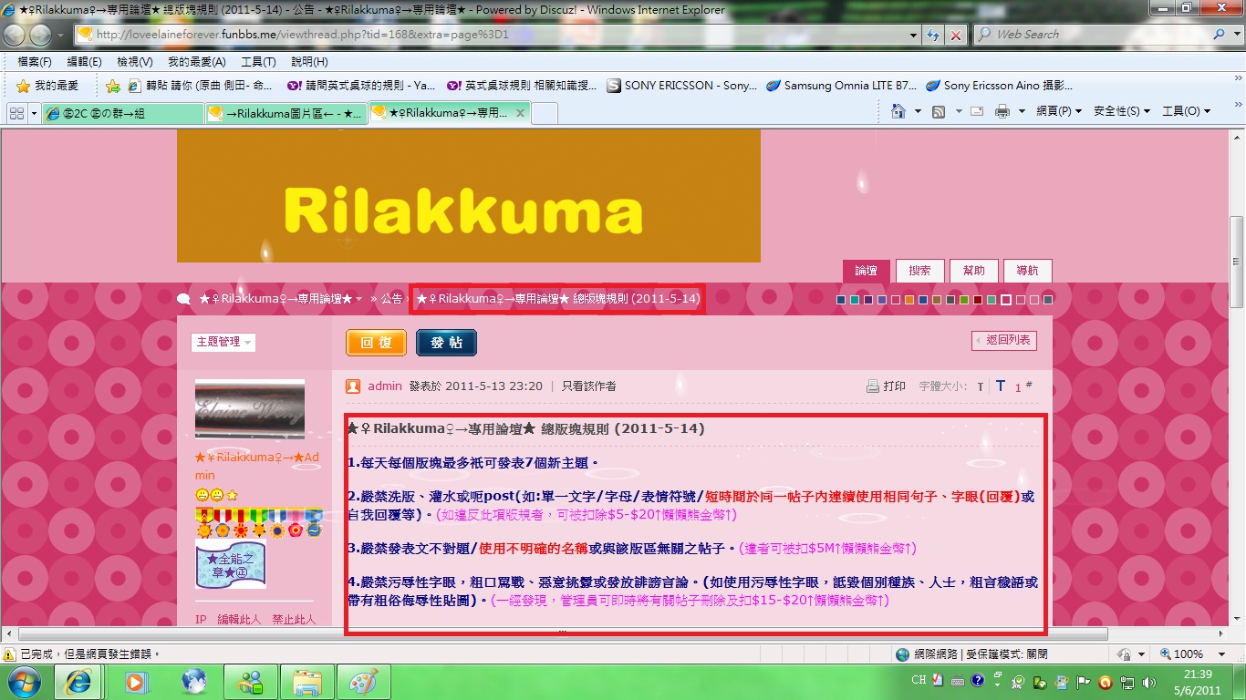Refresh the page with the reload icon
The height and width of the screenshot is (700, 1246).
[933, 35]
